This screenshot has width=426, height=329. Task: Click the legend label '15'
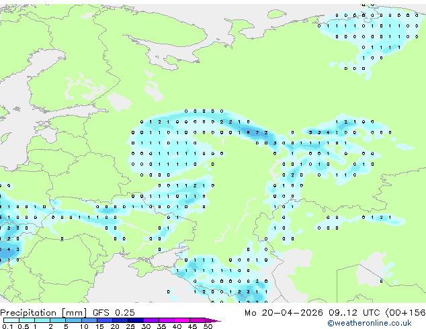(99, 326)
